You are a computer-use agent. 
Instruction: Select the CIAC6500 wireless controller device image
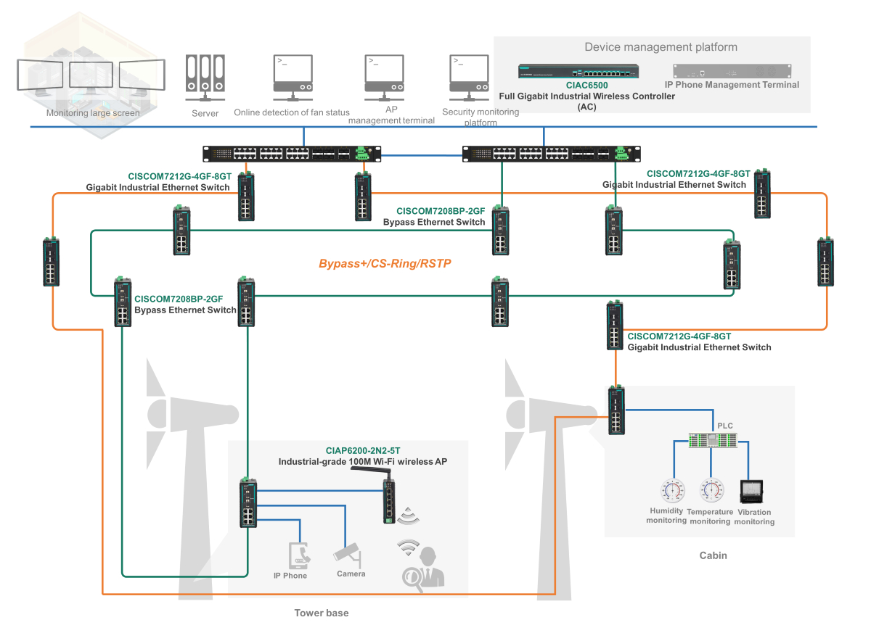[x=580, y=71]
